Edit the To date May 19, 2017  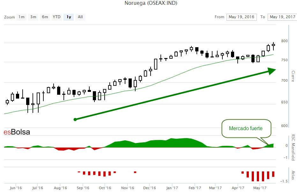tap(282, 17)
